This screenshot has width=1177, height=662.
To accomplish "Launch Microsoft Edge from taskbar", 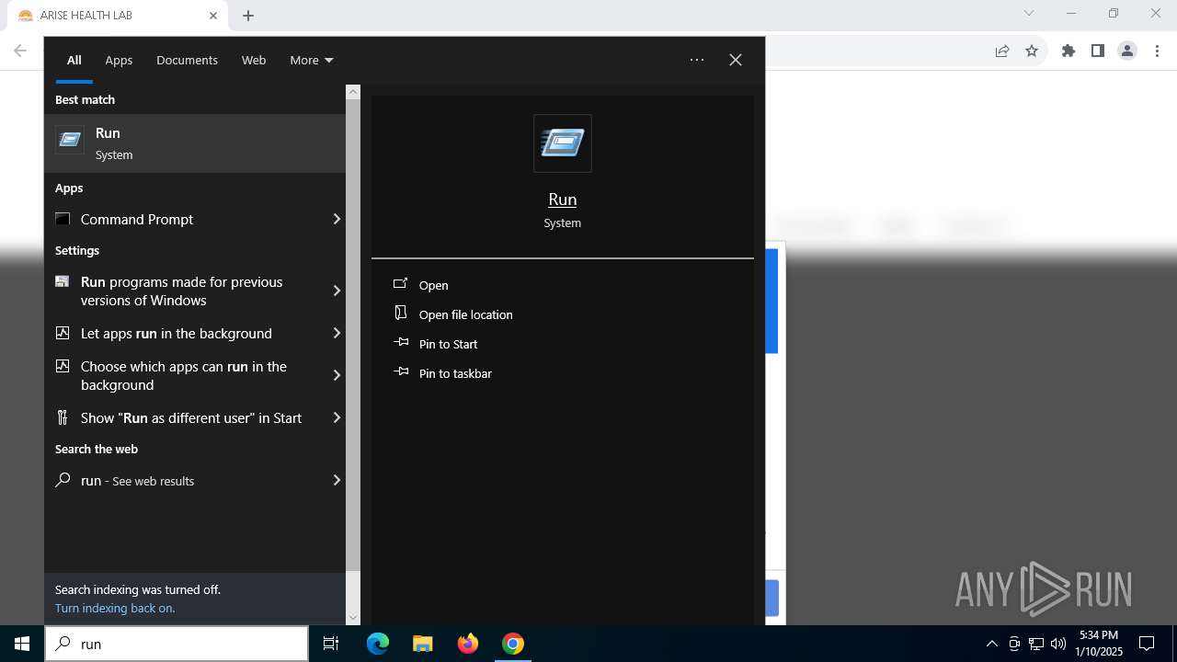I will 378,644.
